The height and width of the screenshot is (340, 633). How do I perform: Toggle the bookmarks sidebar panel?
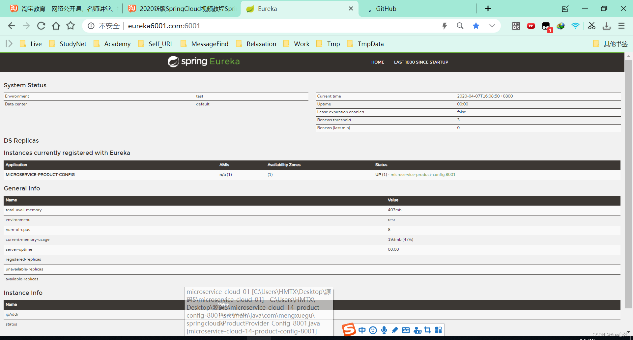[x=9, y=43]
